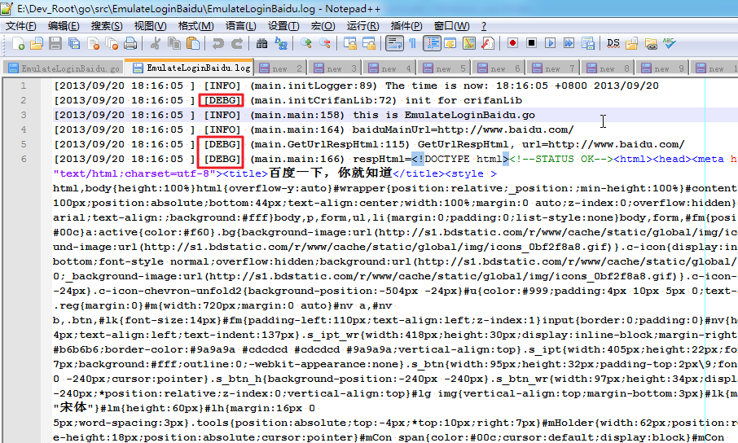This screenshot has height=443, width=738.
Task: Switch to the new 6 tab
Action: click(499, 68)
